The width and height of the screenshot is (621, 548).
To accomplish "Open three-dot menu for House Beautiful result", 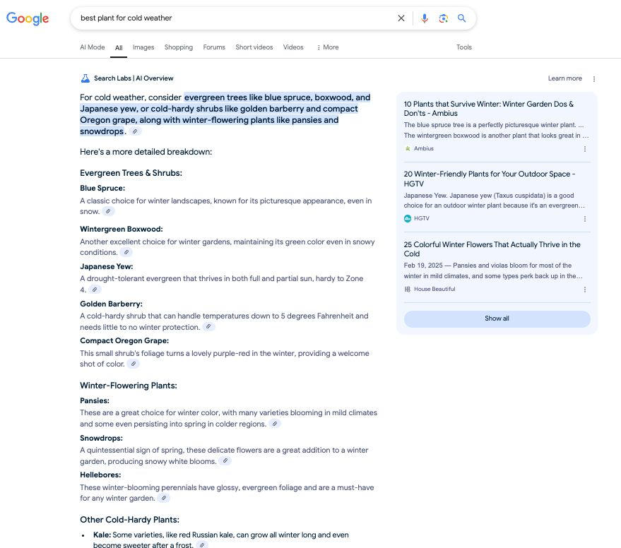I will coord(585,290).
